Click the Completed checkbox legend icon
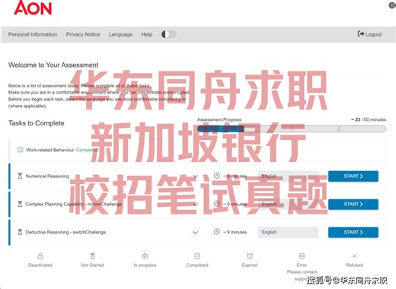The width and height of the screenshot is (396, 289). [197, 256]
